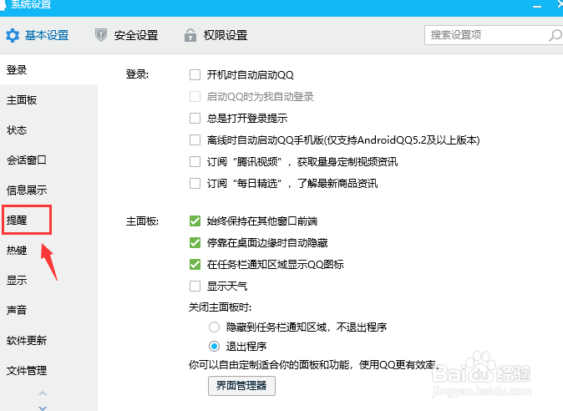Select 状态 in the sidebar
This screenshot has height=411, width=563.
tap(48, 130)
